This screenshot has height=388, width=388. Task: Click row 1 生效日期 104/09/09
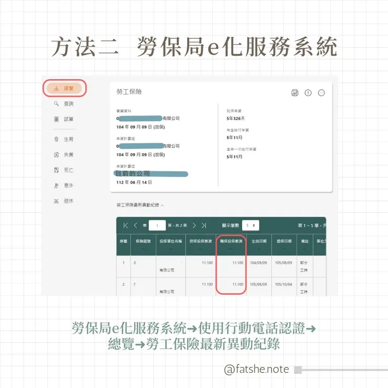[258, 263]
